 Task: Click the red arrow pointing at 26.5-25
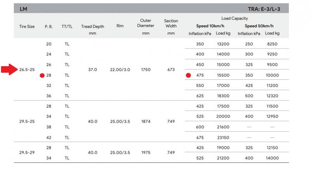click(8, 70)
